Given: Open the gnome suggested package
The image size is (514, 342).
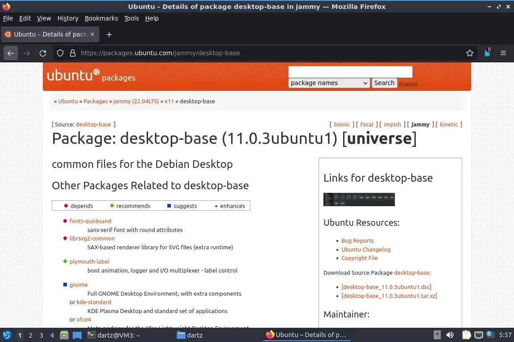Looking at the screenshot, I should (x=79, y=285).
